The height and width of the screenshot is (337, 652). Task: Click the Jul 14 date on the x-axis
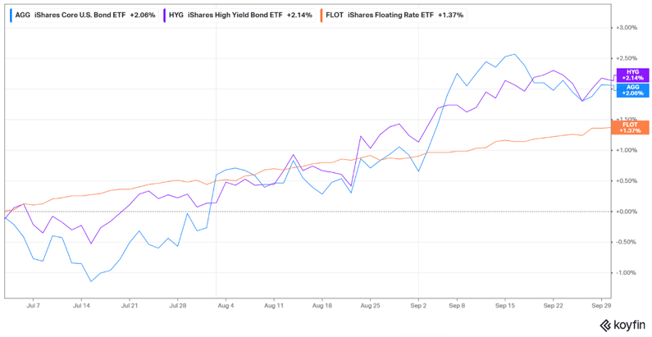click(x=82, y=303)
